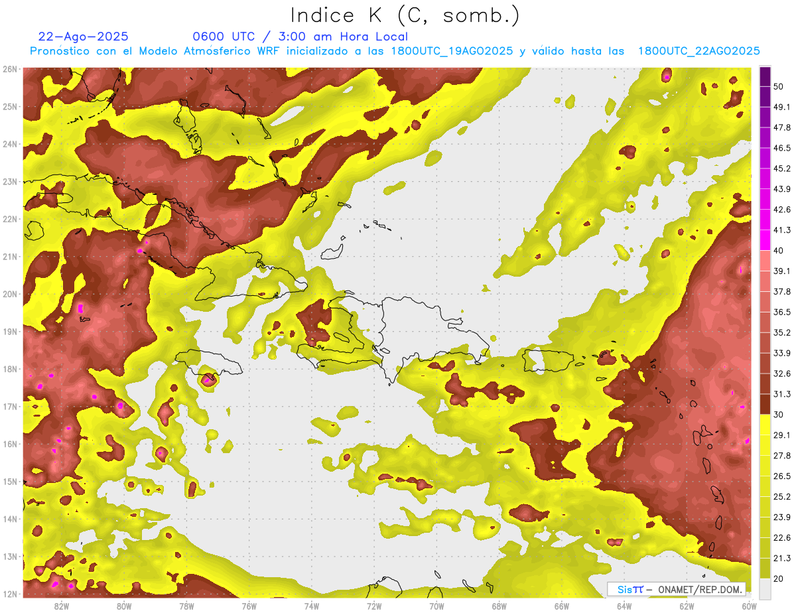796x615 pixels.
Task: Click the "26N" latitude axis label
Action: pyautogui.click(x=9, y=69)
